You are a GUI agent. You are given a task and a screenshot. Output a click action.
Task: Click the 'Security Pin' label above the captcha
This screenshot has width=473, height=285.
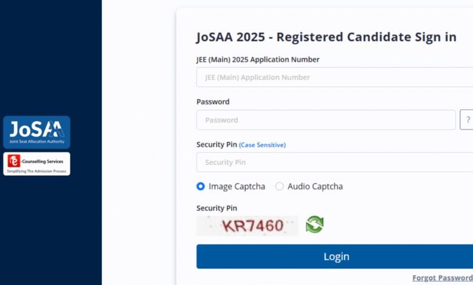click(216, 208)
